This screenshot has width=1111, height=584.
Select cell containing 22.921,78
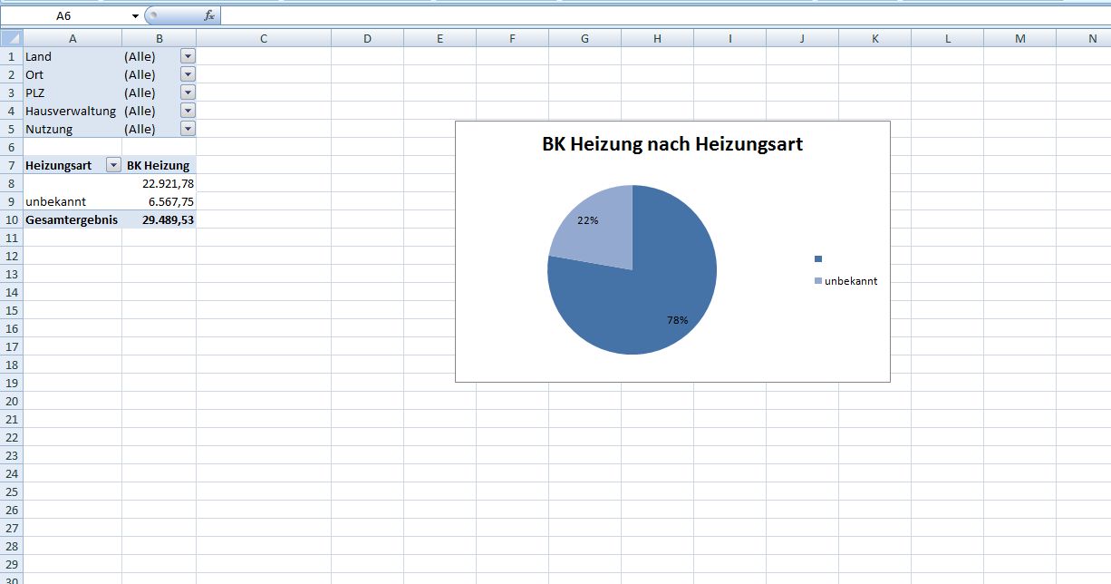(x=159, y=183)
